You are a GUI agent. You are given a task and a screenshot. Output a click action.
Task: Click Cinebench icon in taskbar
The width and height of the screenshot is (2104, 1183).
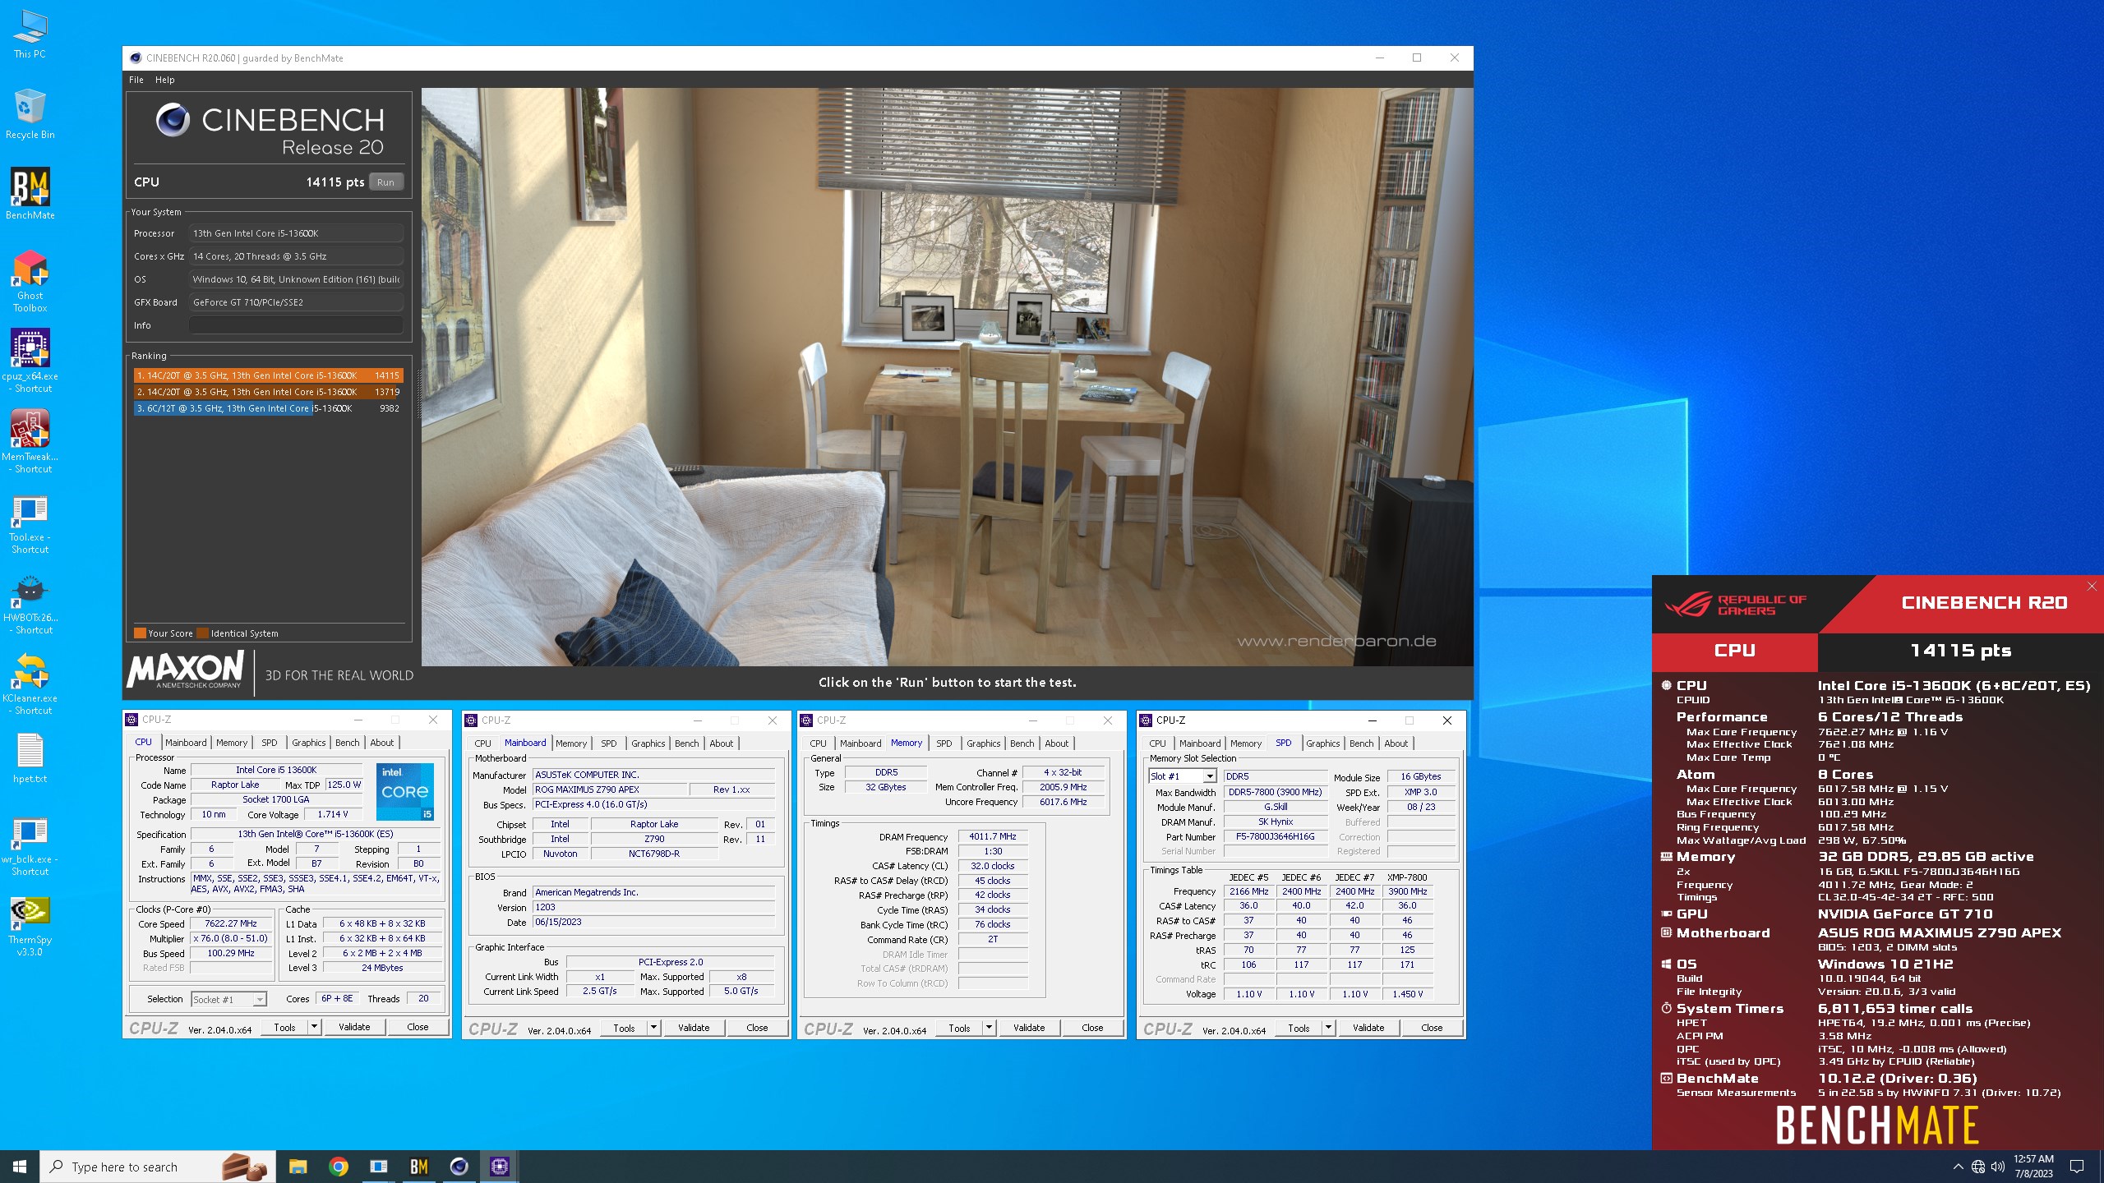click(459, 1167)
